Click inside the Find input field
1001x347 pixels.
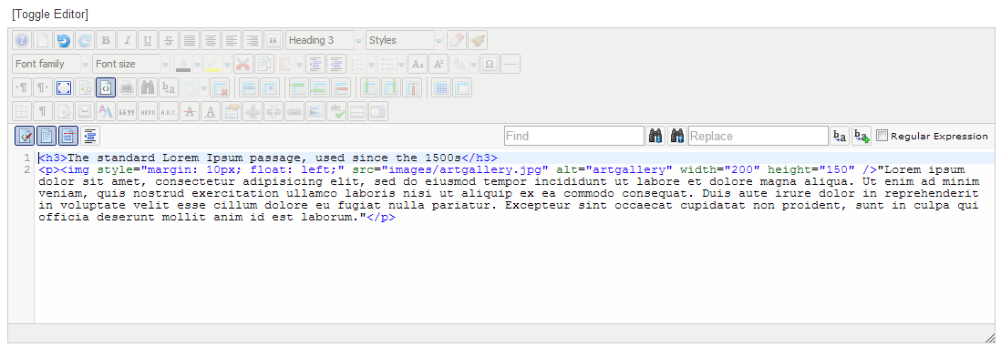(x=574, y=136)
